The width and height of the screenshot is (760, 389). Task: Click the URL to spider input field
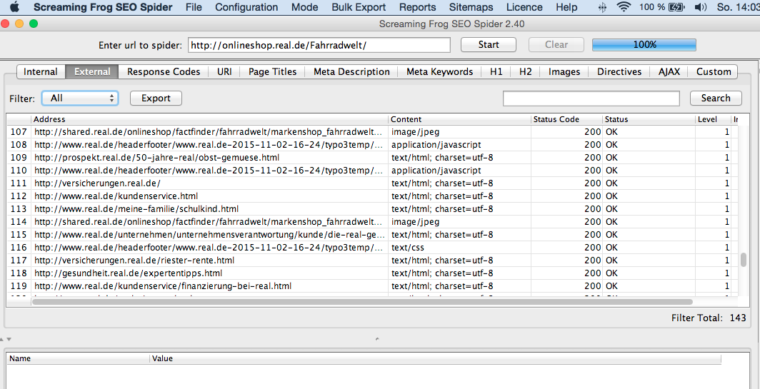pyautogui.click(x=319, y=45)
